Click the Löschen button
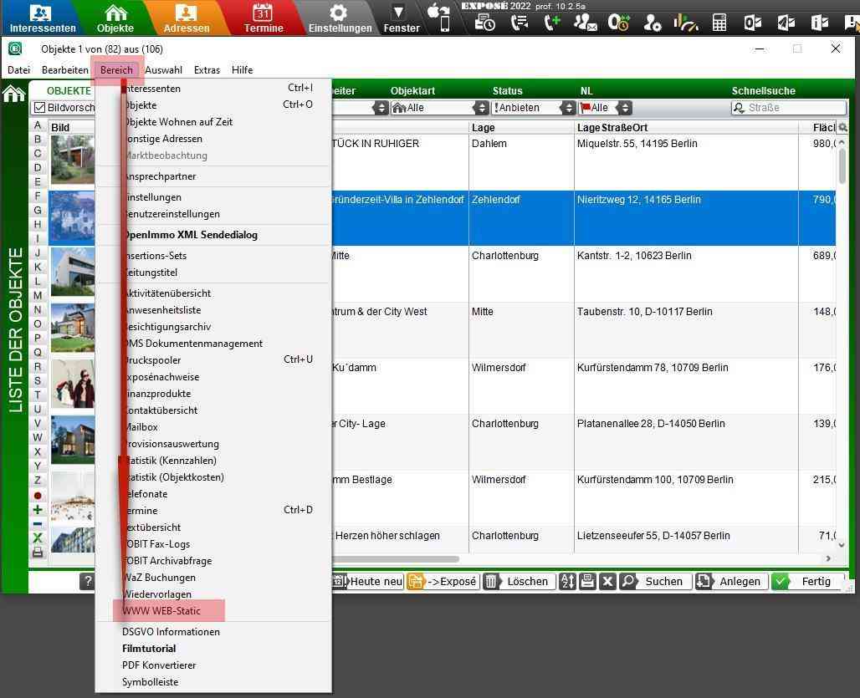Screen dimensions: 860x698 tap(518, 582)
